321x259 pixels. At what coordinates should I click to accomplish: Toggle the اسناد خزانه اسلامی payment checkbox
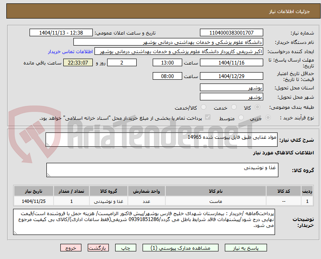pos(208,117)
